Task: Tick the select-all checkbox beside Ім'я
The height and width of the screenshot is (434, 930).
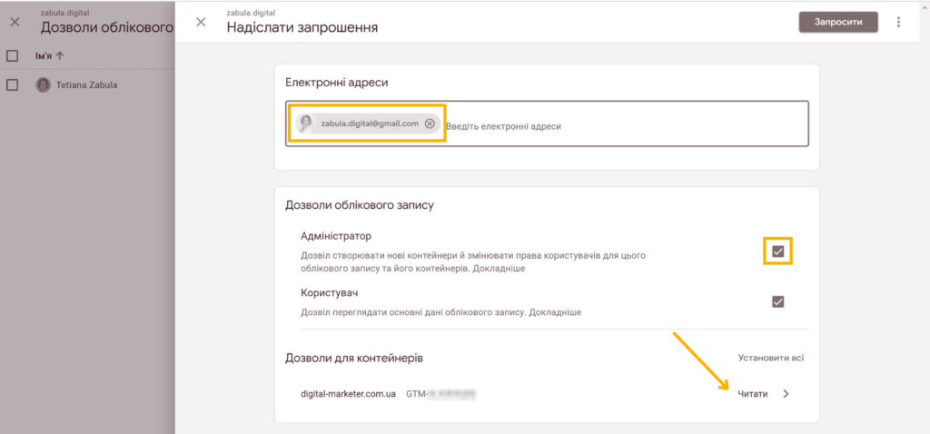Action: click(x=12, y=56)
